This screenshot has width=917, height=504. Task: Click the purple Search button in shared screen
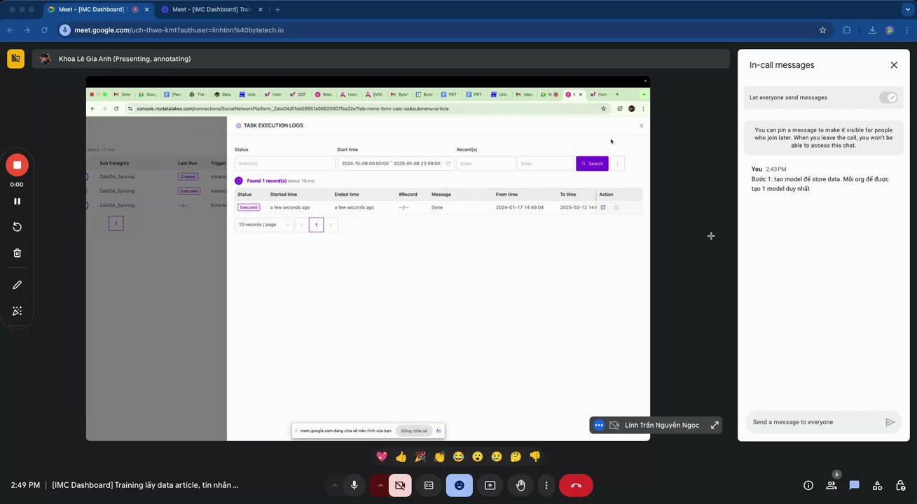coord(592,163)
